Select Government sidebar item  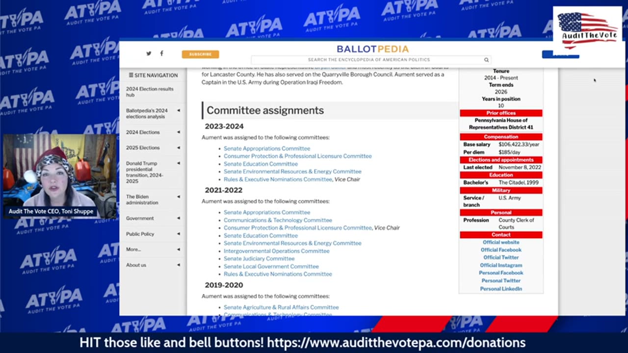[140, 218]
